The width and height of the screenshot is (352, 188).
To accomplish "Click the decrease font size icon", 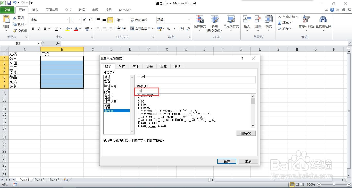I will (90, 20).
